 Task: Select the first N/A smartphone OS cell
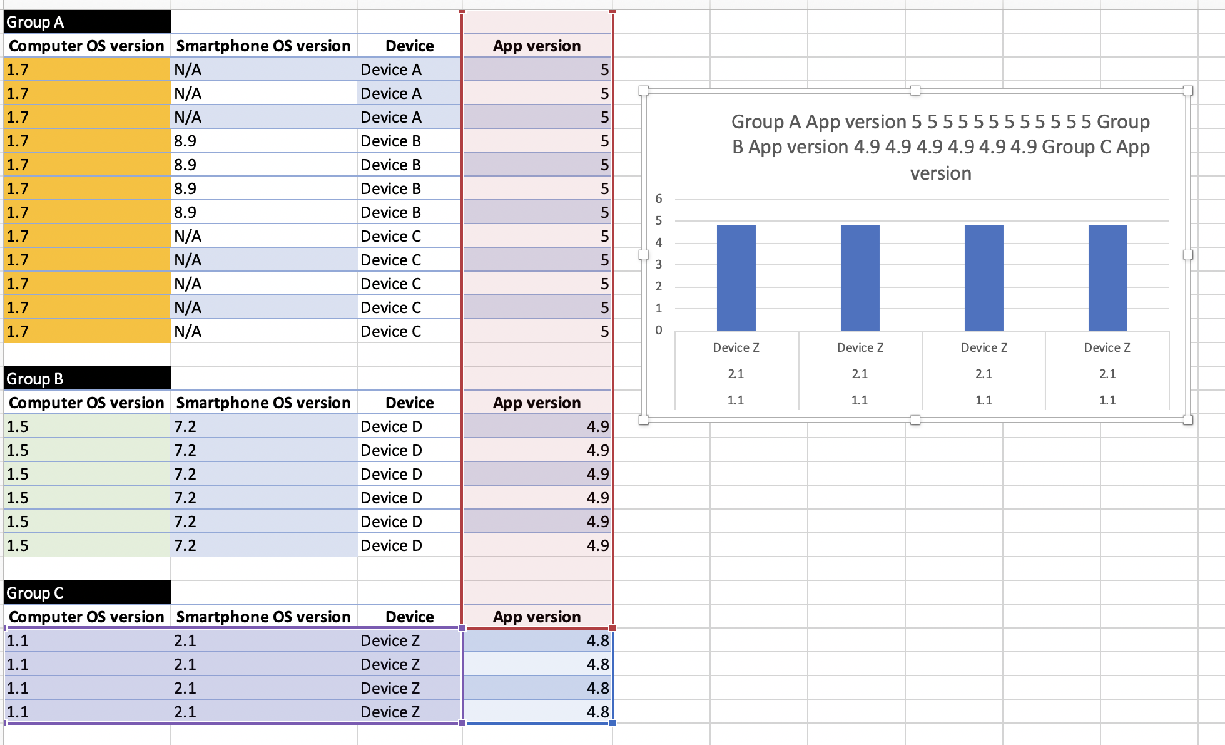[x=263, y=69]
